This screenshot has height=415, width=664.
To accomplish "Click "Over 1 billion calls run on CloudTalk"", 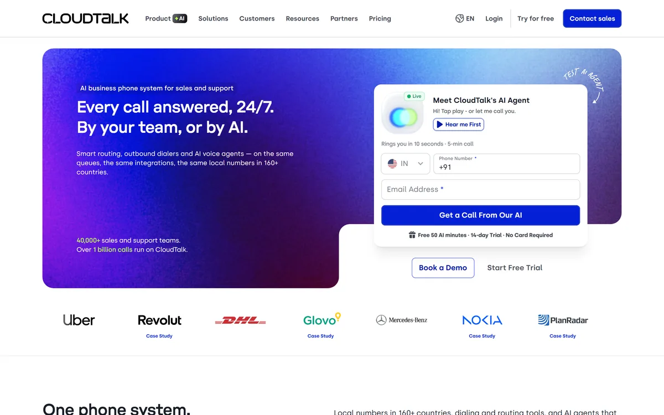I will pyautogui.click(x=132, y=250).
